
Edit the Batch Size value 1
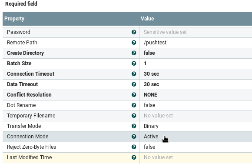tap(196, 64)
